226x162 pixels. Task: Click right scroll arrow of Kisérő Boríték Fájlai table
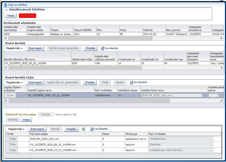click(x=222, y=101)
